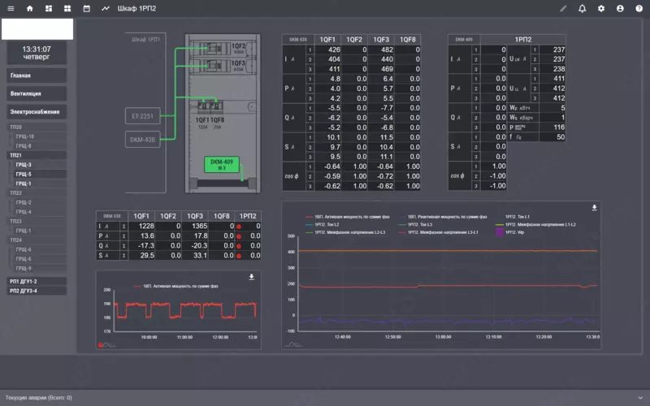The height and width of the screenshot is (406, 650).
Task: Click value 1228 in summary table
Action: 146,227
